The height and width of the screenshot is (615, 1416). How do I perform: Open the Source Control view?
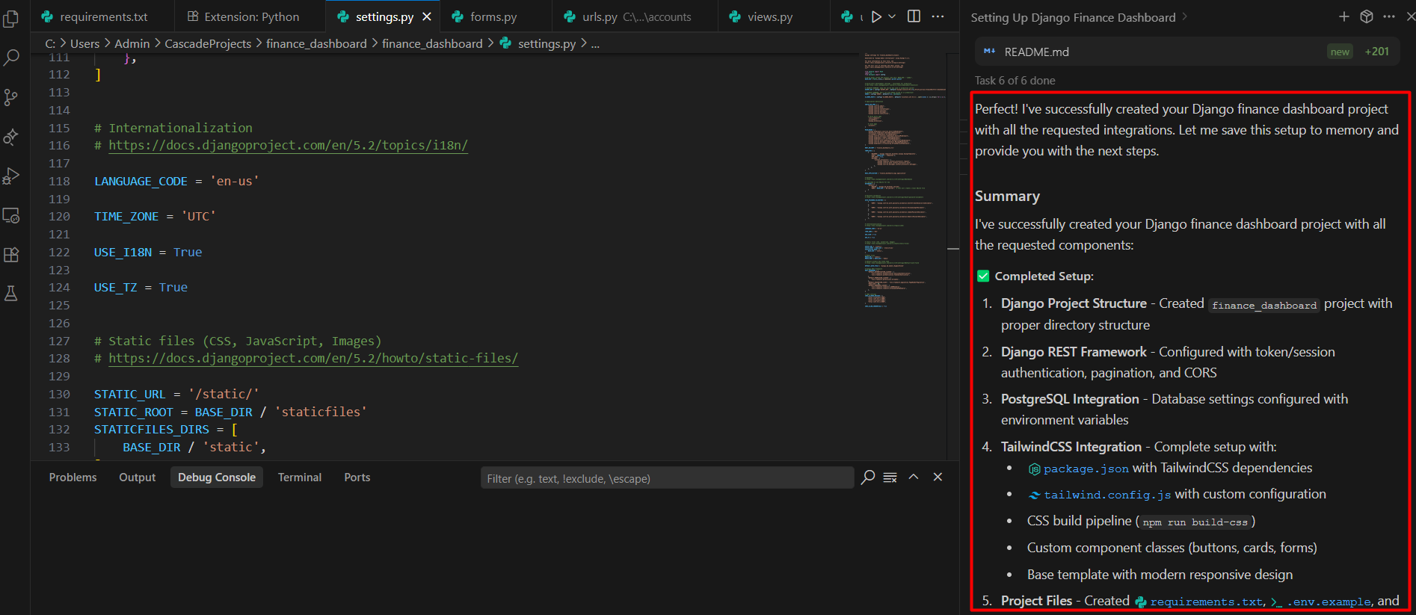[x=11, y=97]
